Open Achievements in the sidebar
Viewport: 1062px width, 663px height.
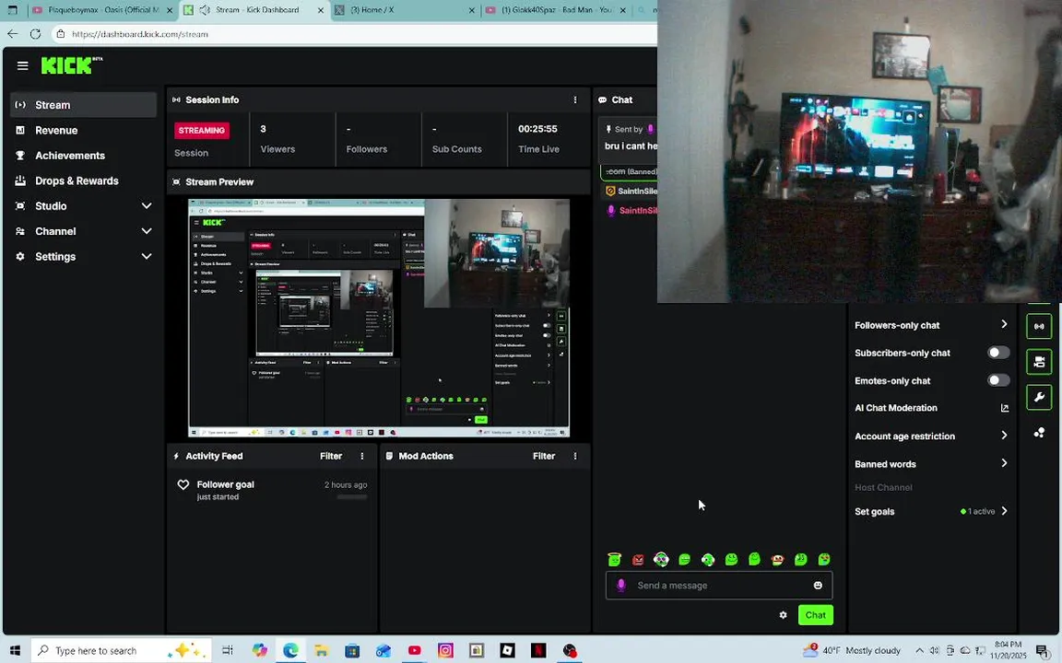(84, 156)
